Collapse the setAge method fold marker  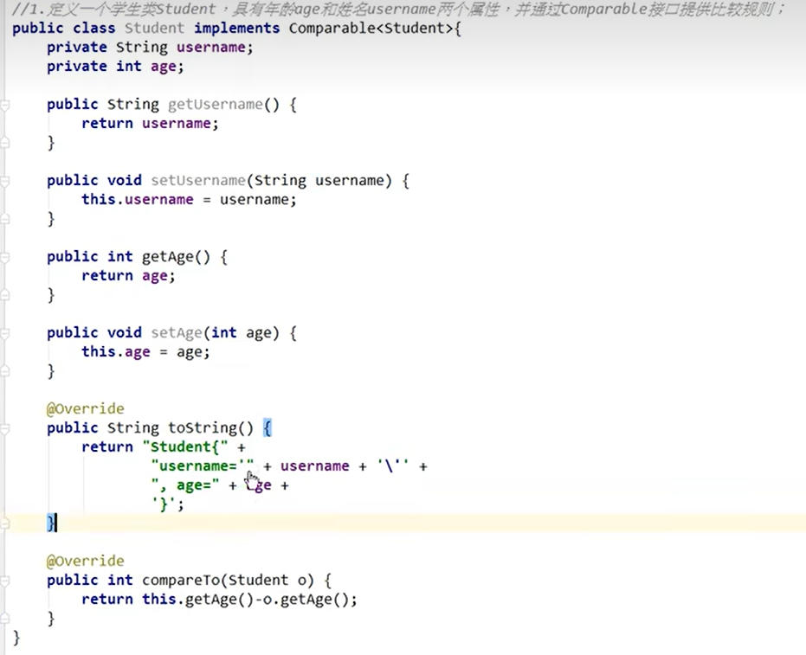point(4,333)
